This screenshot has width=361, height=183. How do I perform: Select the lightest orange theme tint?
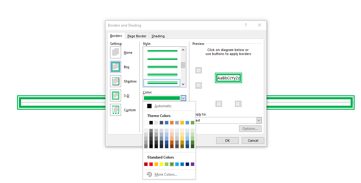172,131
